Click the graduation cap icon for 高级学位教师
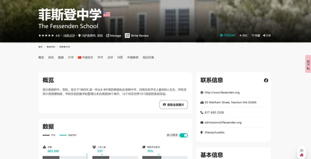The image size is (311, 159). click(x=144, y=147)
